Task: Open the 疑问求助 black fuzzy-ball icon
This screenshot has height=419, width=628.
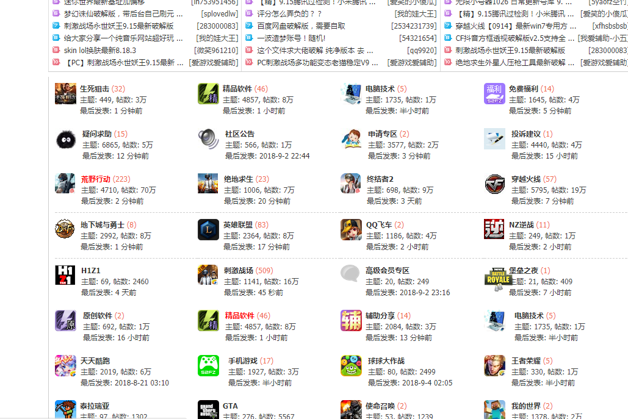Action: (x=66, y=139)
